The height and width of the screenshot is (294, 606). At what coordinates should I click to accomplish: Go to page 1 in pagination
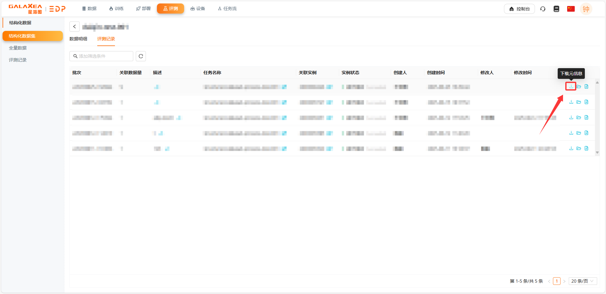pos(556,281)
